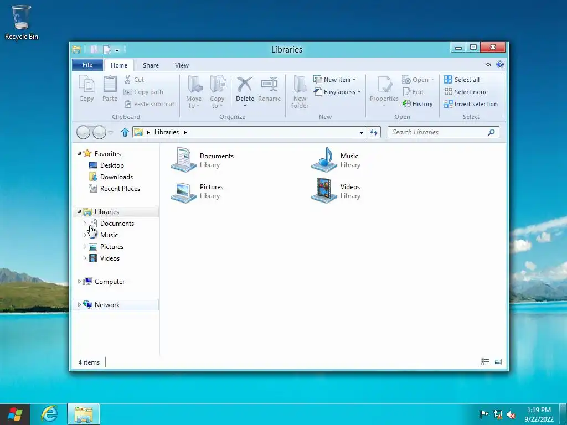Viewport: 567px width, 425px height.
Task: Open the recent locations dropdown arrow
Action: [x=111, y=133]
